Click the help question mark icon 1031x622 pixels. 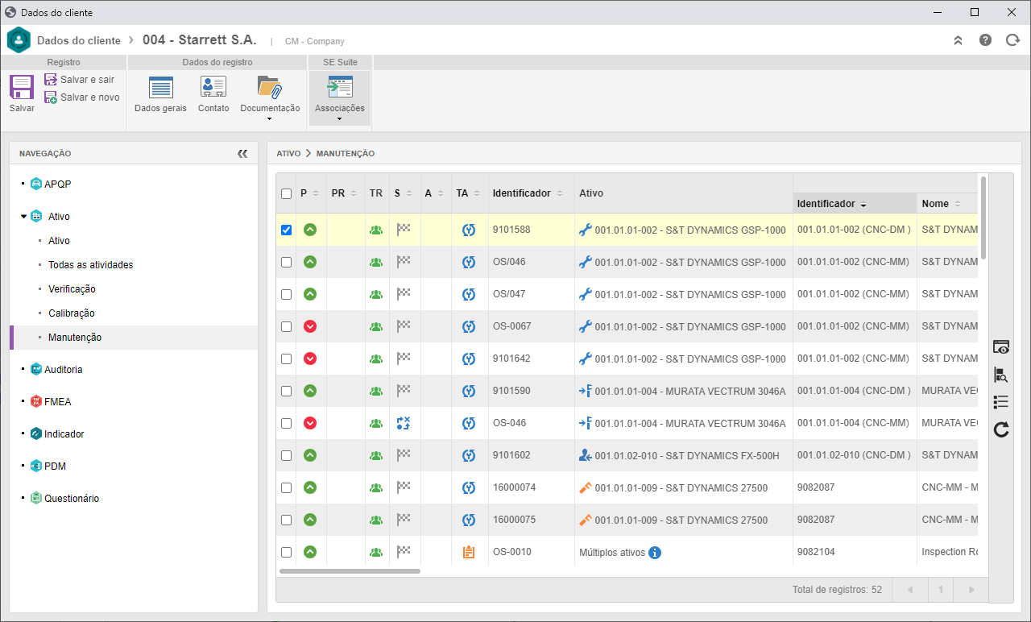tap(985, 40)
